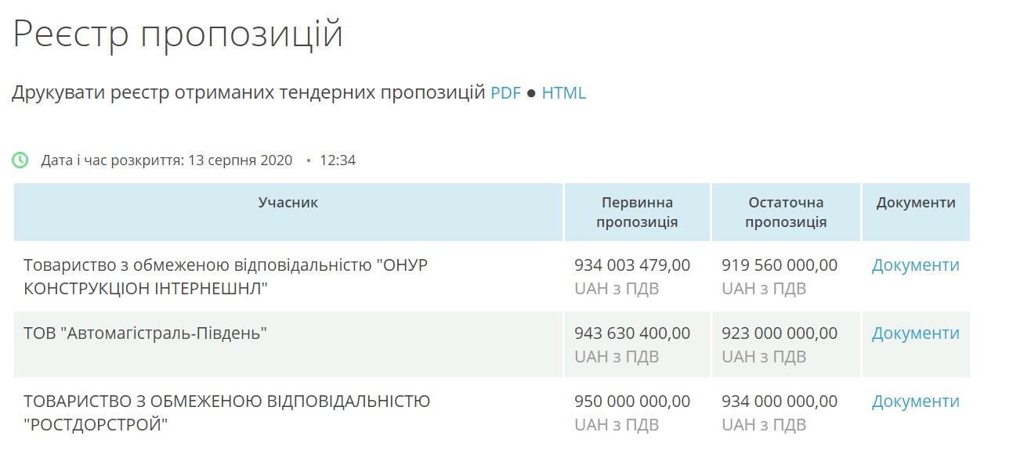This screenshot has width=1013, height=461.
Task: Click the final bid 923 000 000,00
Action: [x=780, y=333]
